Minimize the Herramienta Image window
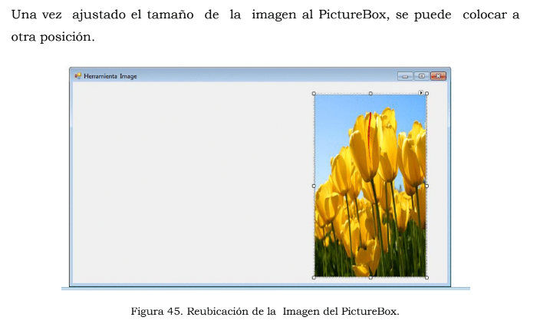540x327 pixels. (405, 76)
